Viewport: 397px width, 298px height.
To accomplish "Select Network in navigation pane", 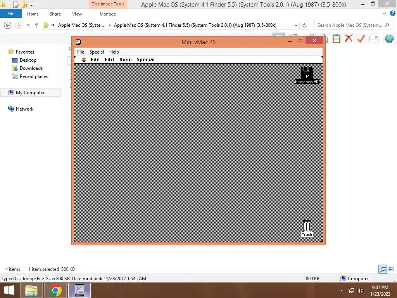I will (x=24, y=109).
